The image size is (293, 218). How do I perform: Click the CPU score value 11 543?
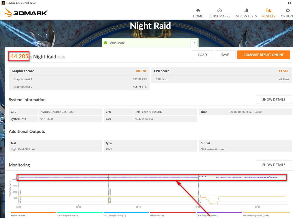pos(283,71)
